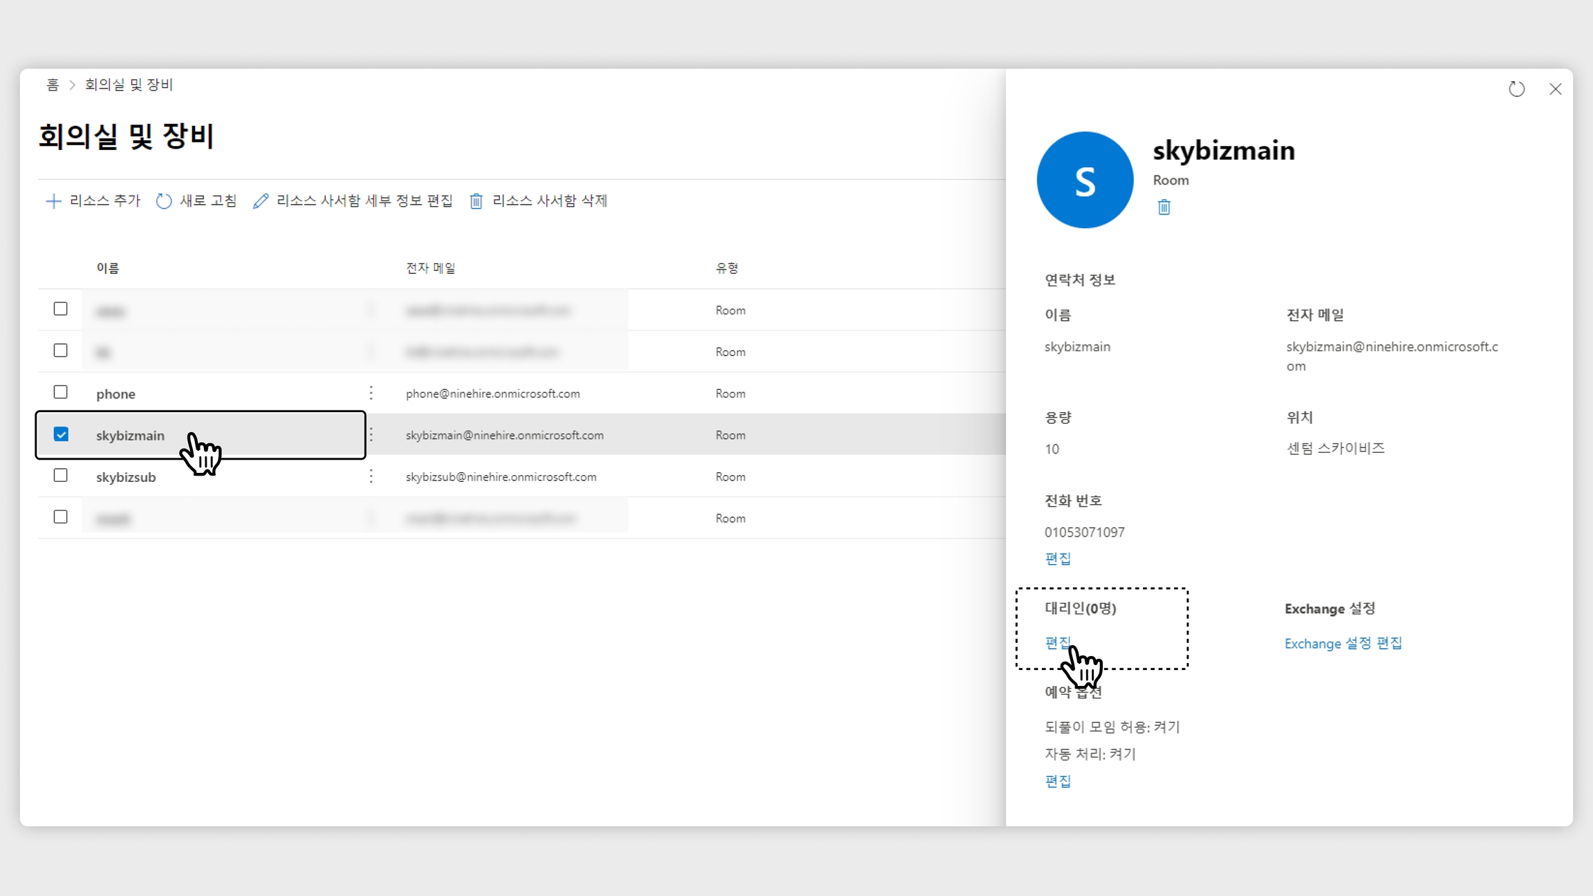
Task: Click 편집 under the phone number
Action: [x=1057, y=559]
